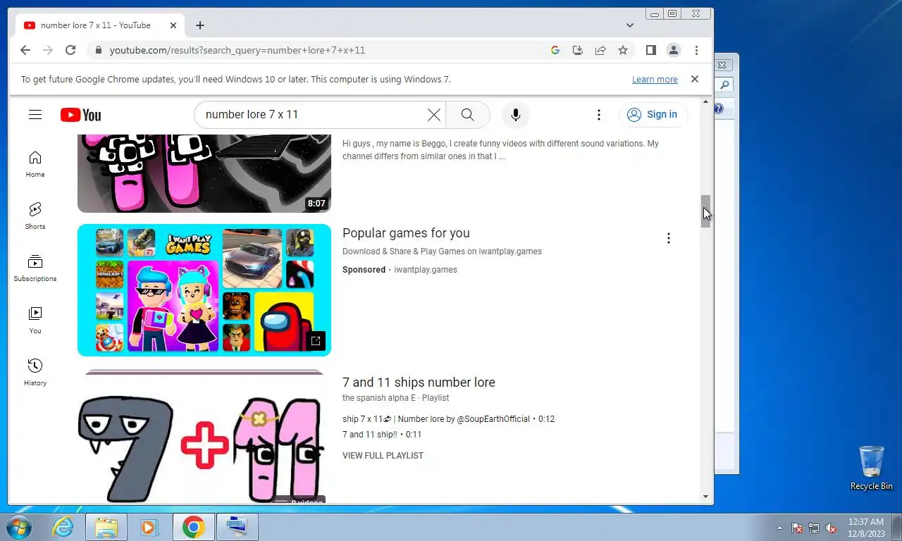
Task: Open the On-Screen Keyboard taskbar item
Action: tap(237, 527)
